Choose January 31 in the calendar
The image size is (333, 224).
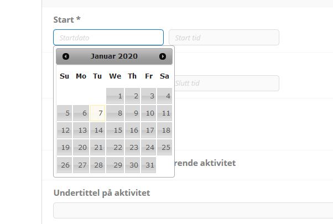click(x=148, y=165)
